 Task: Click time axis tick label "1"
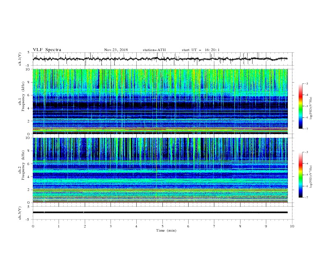pyautogui.click(x=59, y=226)
